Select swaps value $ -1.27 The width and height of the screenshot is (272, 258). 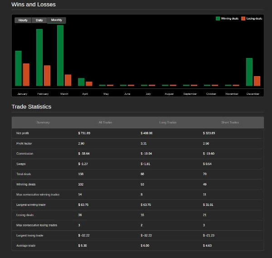click(x=83, y=164)
